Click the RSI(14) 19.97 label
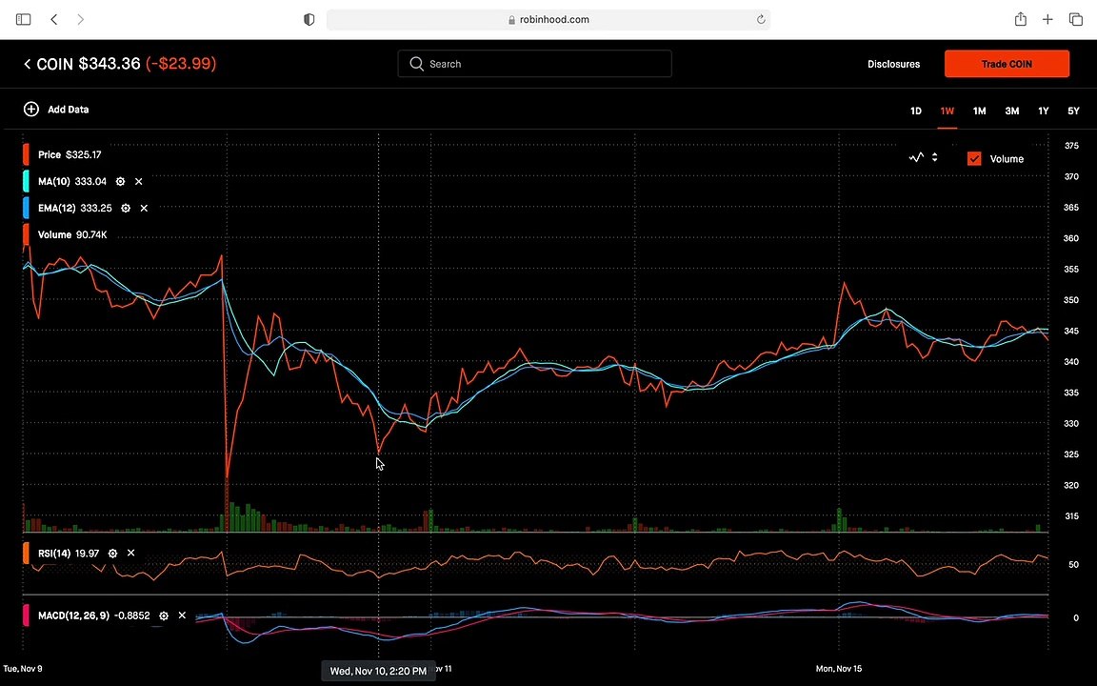The height and width of the screenshot is (686, 1097). click(69, 553)
